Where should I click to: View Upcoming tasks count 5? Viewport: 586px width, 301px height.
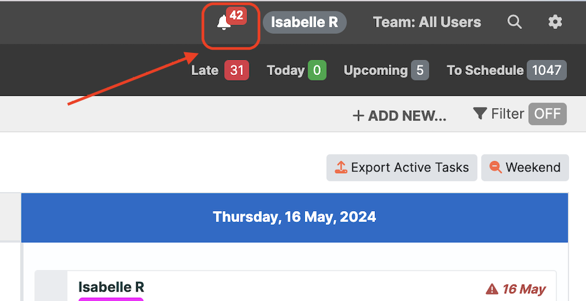pyautogui.click(x=386, y=70)
